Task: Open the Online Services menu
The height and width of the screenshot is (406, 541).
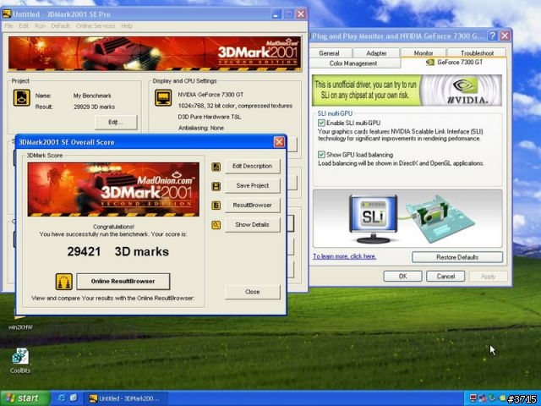Action: (96, 26)
